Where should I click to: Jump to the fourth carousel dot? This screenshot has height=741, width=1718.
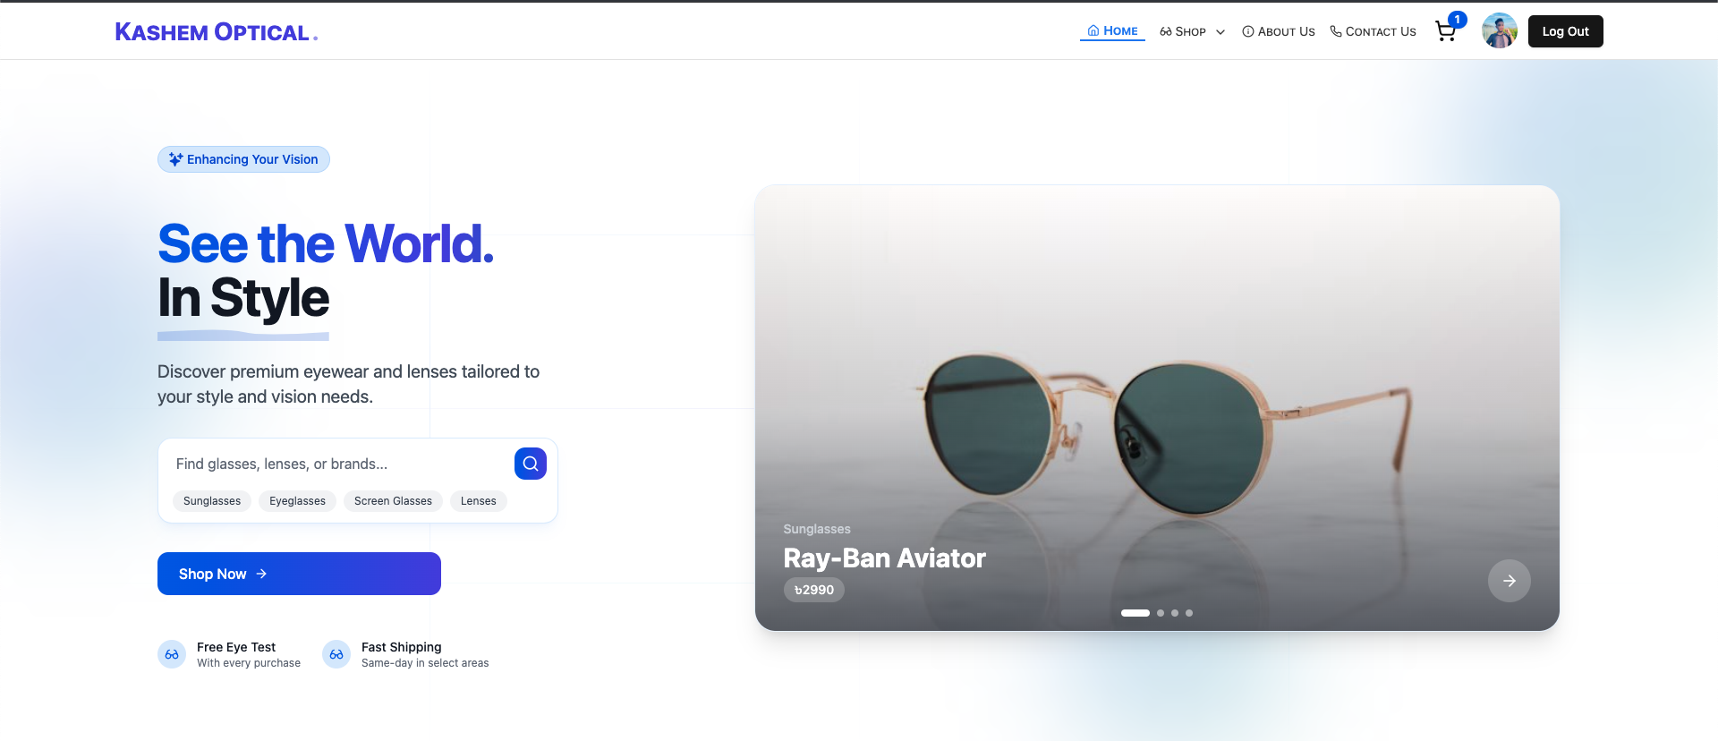coord(1189,613)
